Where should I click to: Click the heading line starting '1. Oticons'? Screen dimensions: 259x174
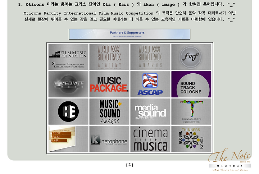127,4
